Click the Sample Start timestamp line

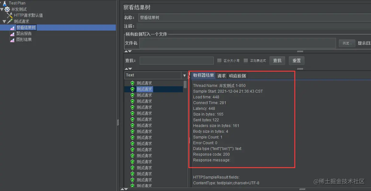(x=228, y=91)
